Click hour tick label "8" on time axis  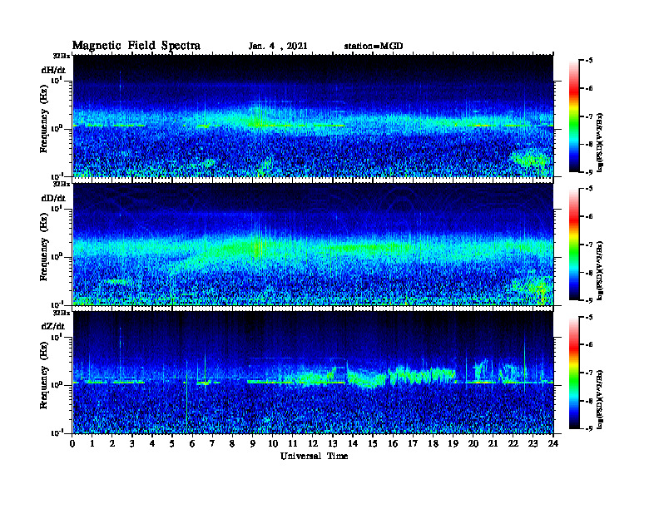(232, 443)
